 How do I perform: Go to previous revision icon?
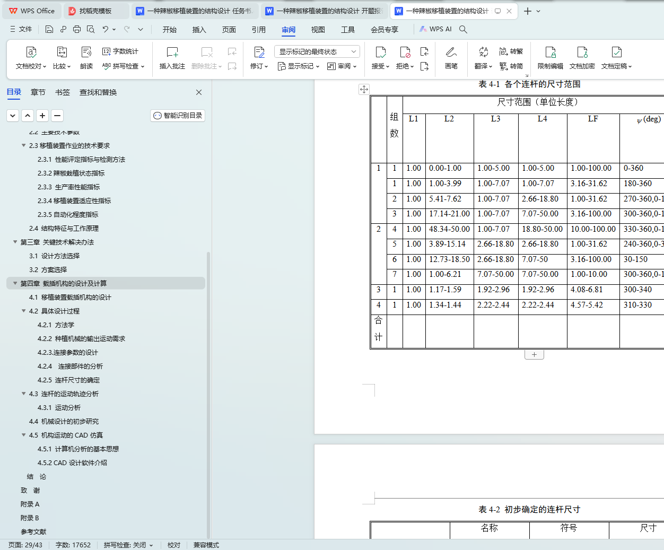coord(424,51)
